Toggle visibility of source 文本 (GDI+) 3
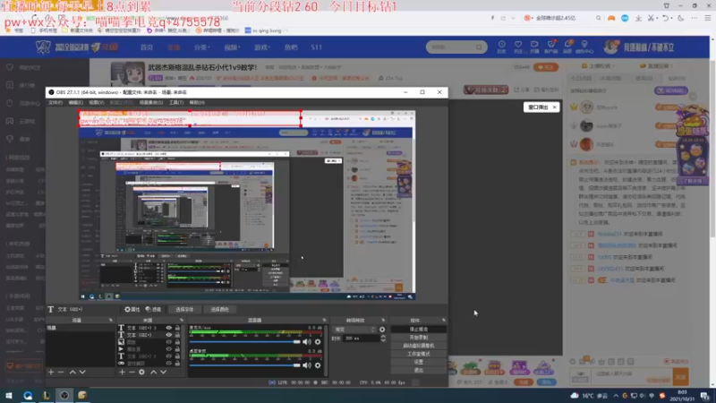716x403 pixels. pos(169,328)
